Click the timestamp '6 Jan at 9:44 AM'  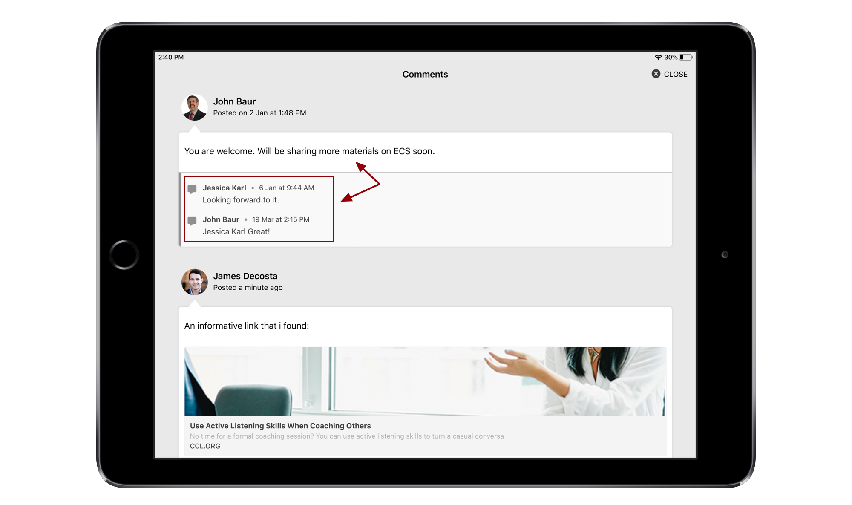(x=286, y=188)
